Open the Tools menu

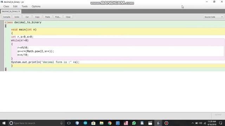tap(25, 6)
